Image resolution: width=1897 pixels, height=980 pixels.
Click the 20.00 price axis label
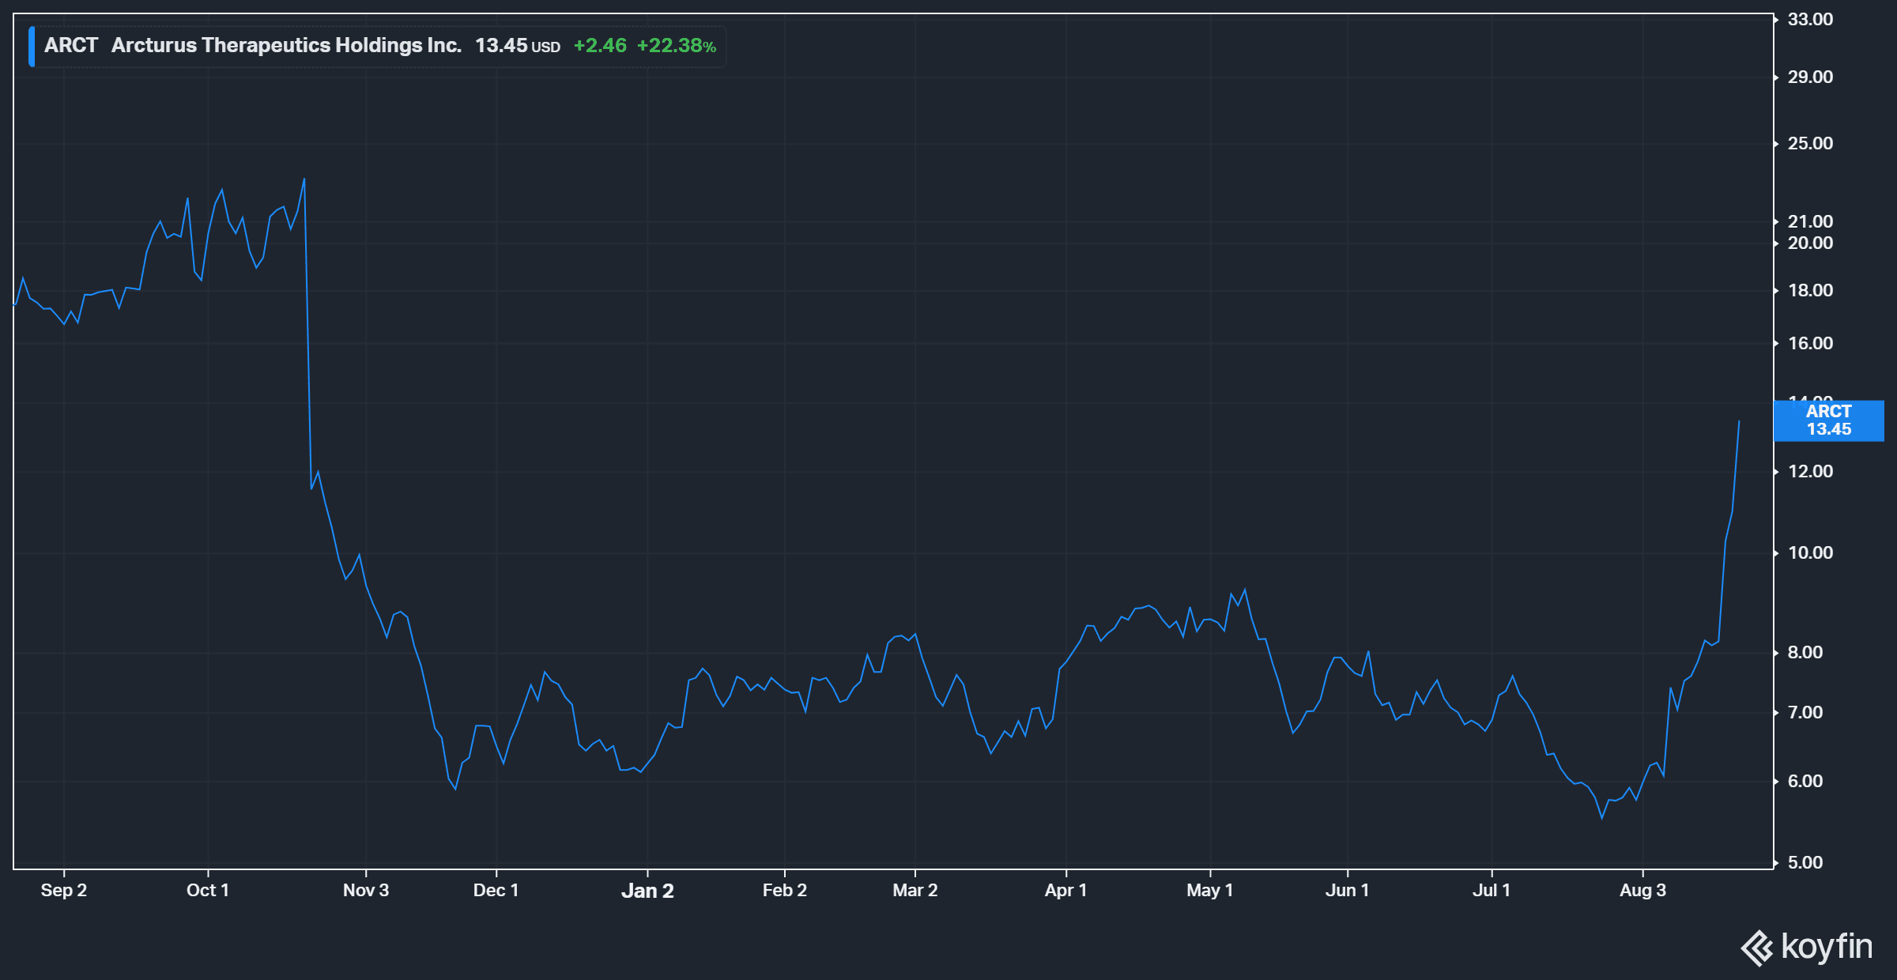pos(1810,243)
